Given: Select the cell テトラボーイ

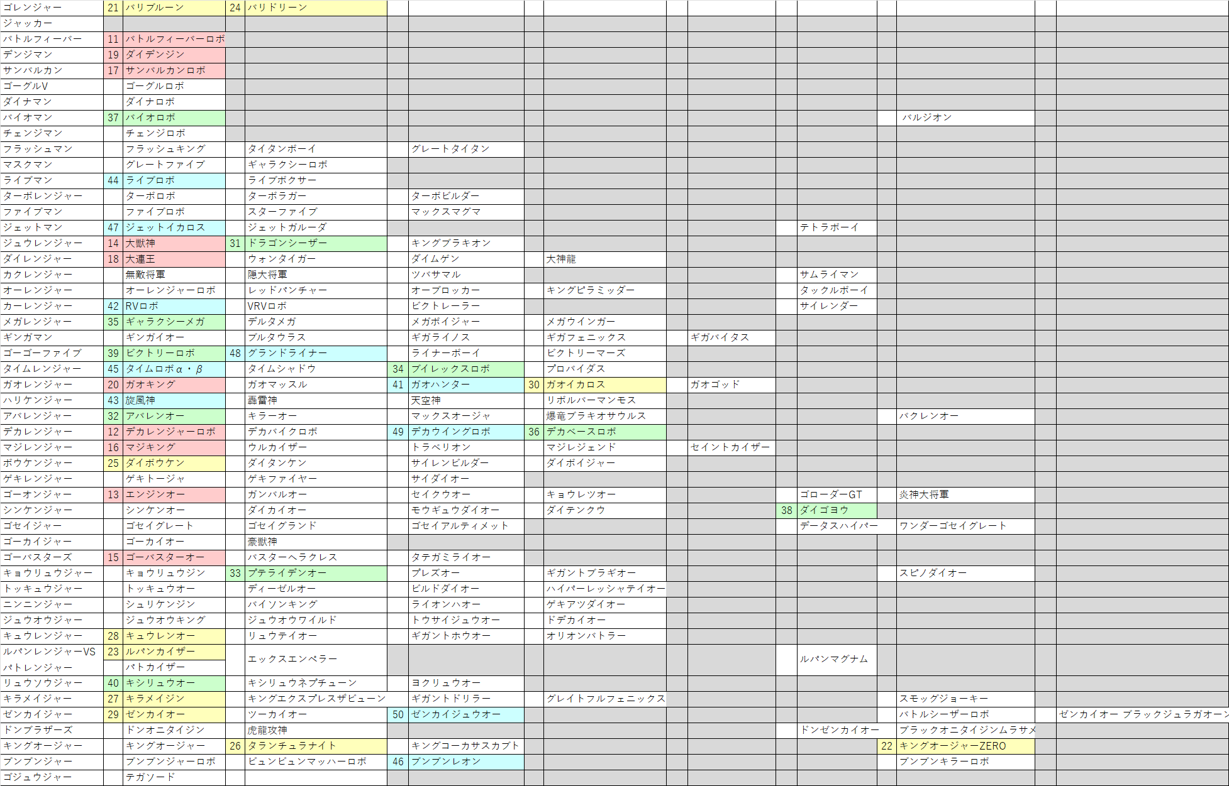Looking at the screenshot, I should 837,227.
